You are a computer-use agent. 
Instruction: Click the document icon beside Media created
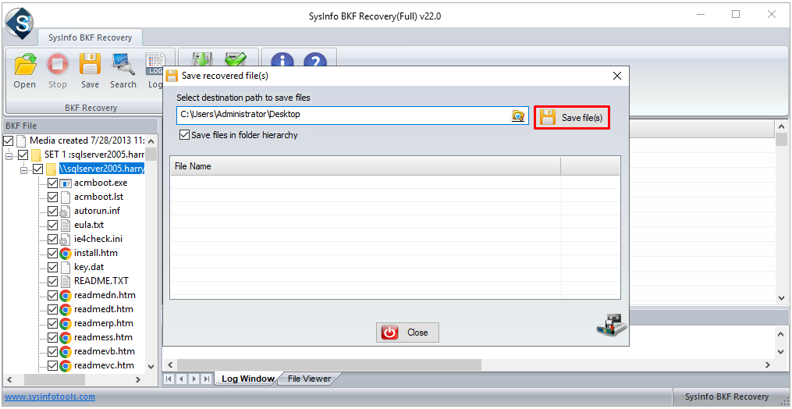21,140
